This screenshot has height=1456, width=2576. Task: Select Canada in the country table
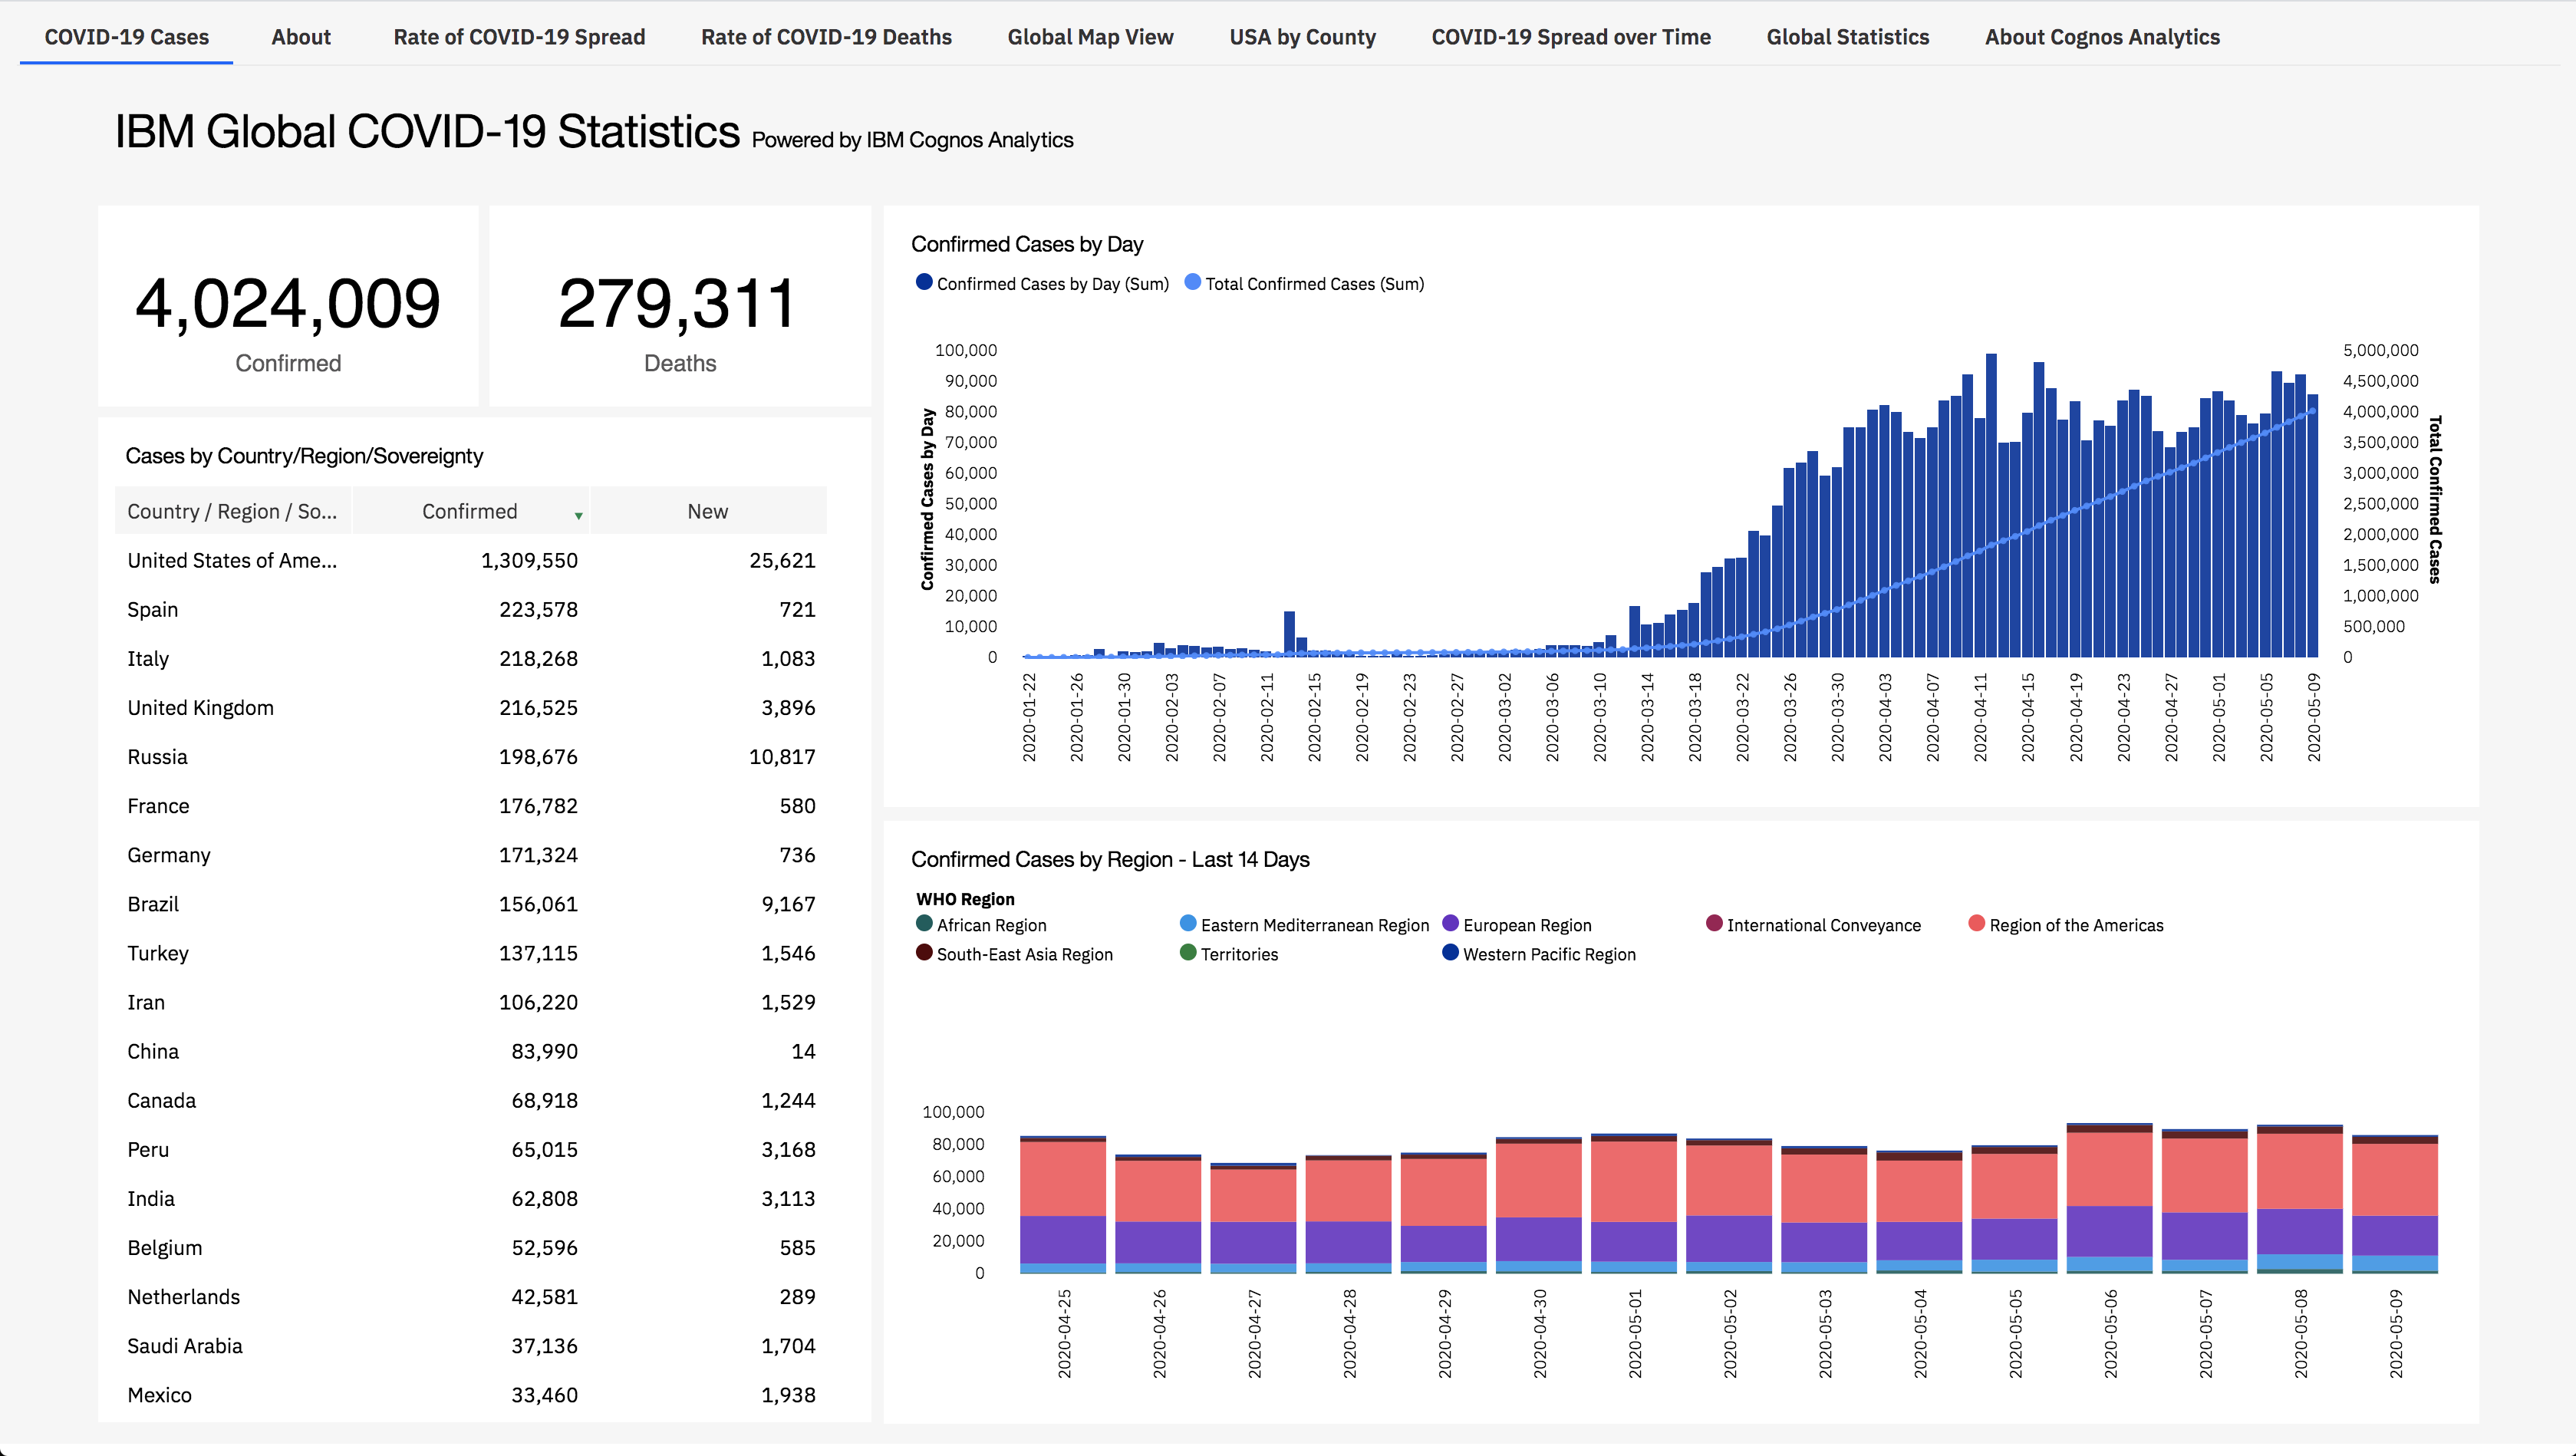[x=471, y=1100]
